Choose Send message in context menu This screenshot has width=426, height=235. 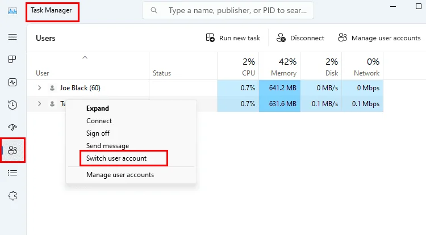point(107,146)
